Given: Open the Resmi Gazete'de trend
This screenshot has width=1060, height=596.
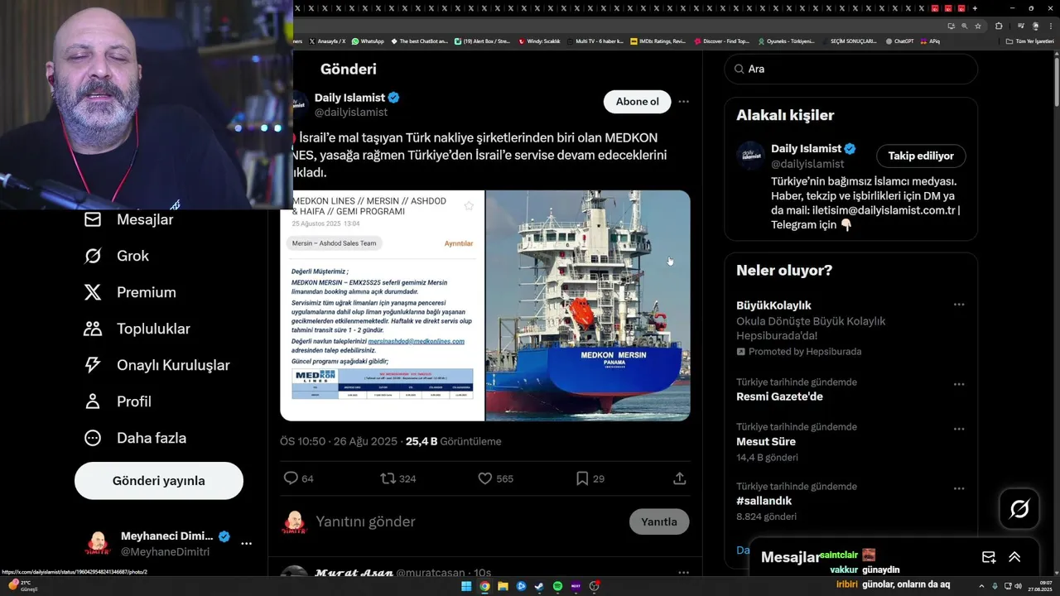Looking at the screenshot, I should coord(779,397).
